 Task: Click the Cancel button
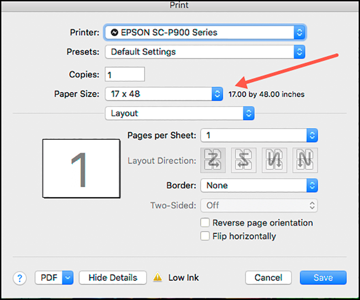[269, 277]
